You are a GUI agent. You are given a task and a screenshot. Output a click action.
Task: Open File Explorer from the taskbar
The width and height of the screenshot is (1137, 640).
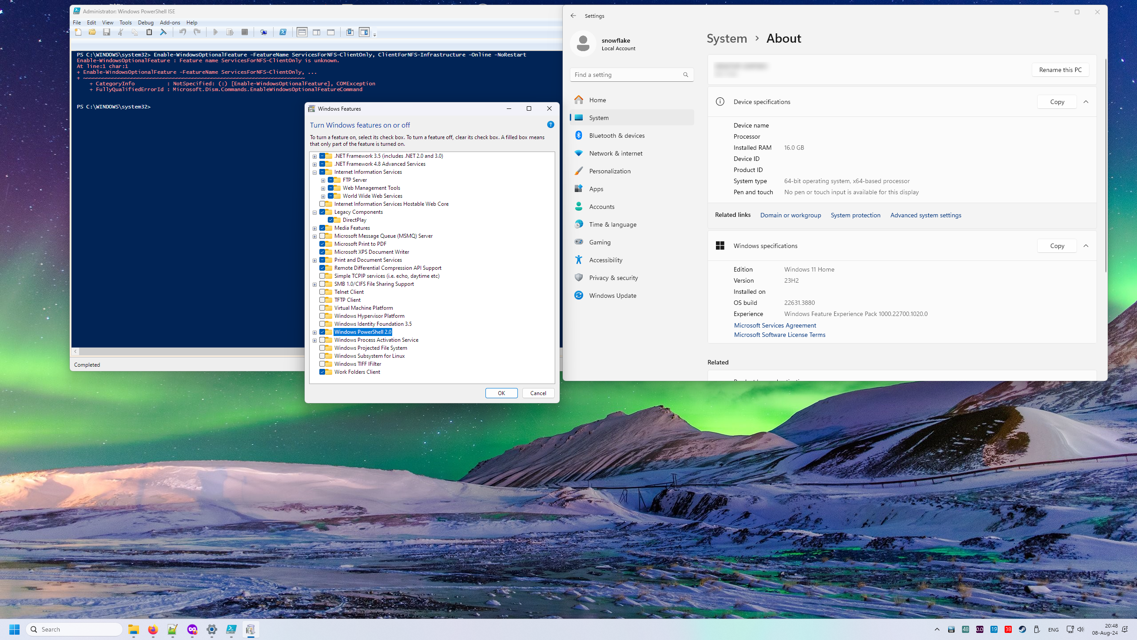[x=134, y=629]
